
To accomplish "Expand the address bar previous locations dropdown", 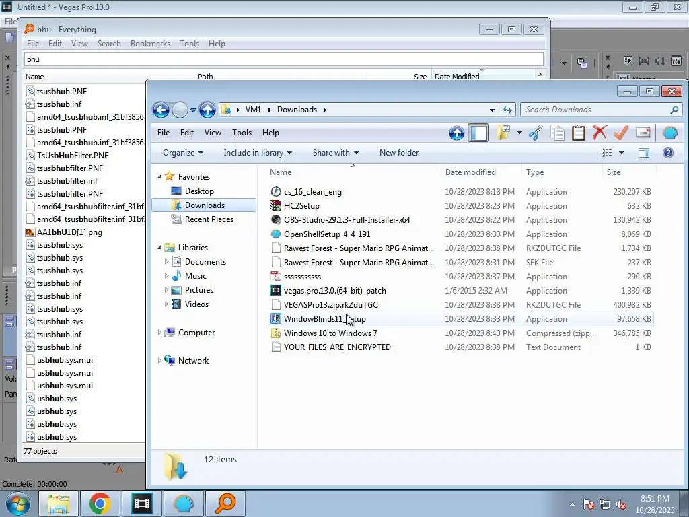I will (x=492, y=110).
